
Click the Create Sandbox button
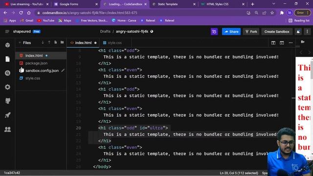277,31
